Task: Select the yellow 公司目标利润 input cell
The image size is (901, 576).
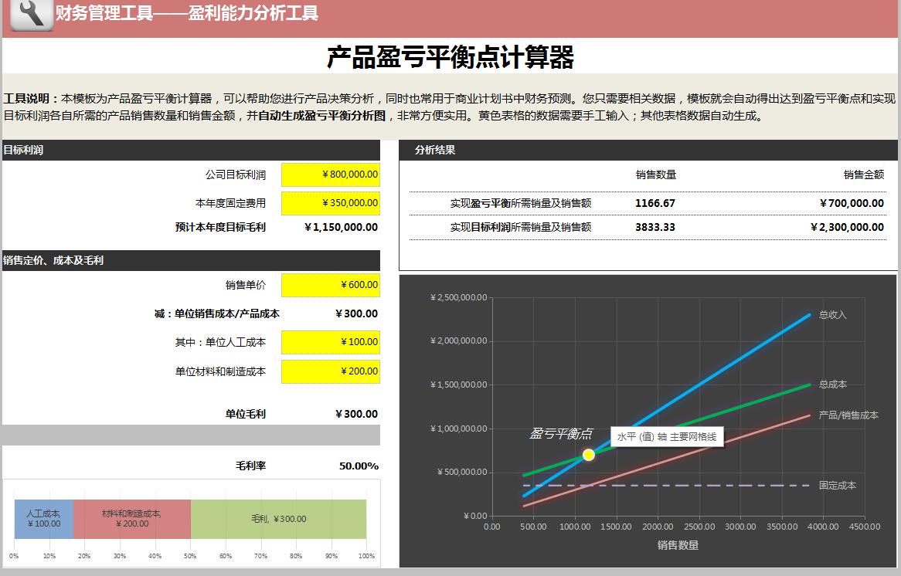Action: (x=331, y=174)
